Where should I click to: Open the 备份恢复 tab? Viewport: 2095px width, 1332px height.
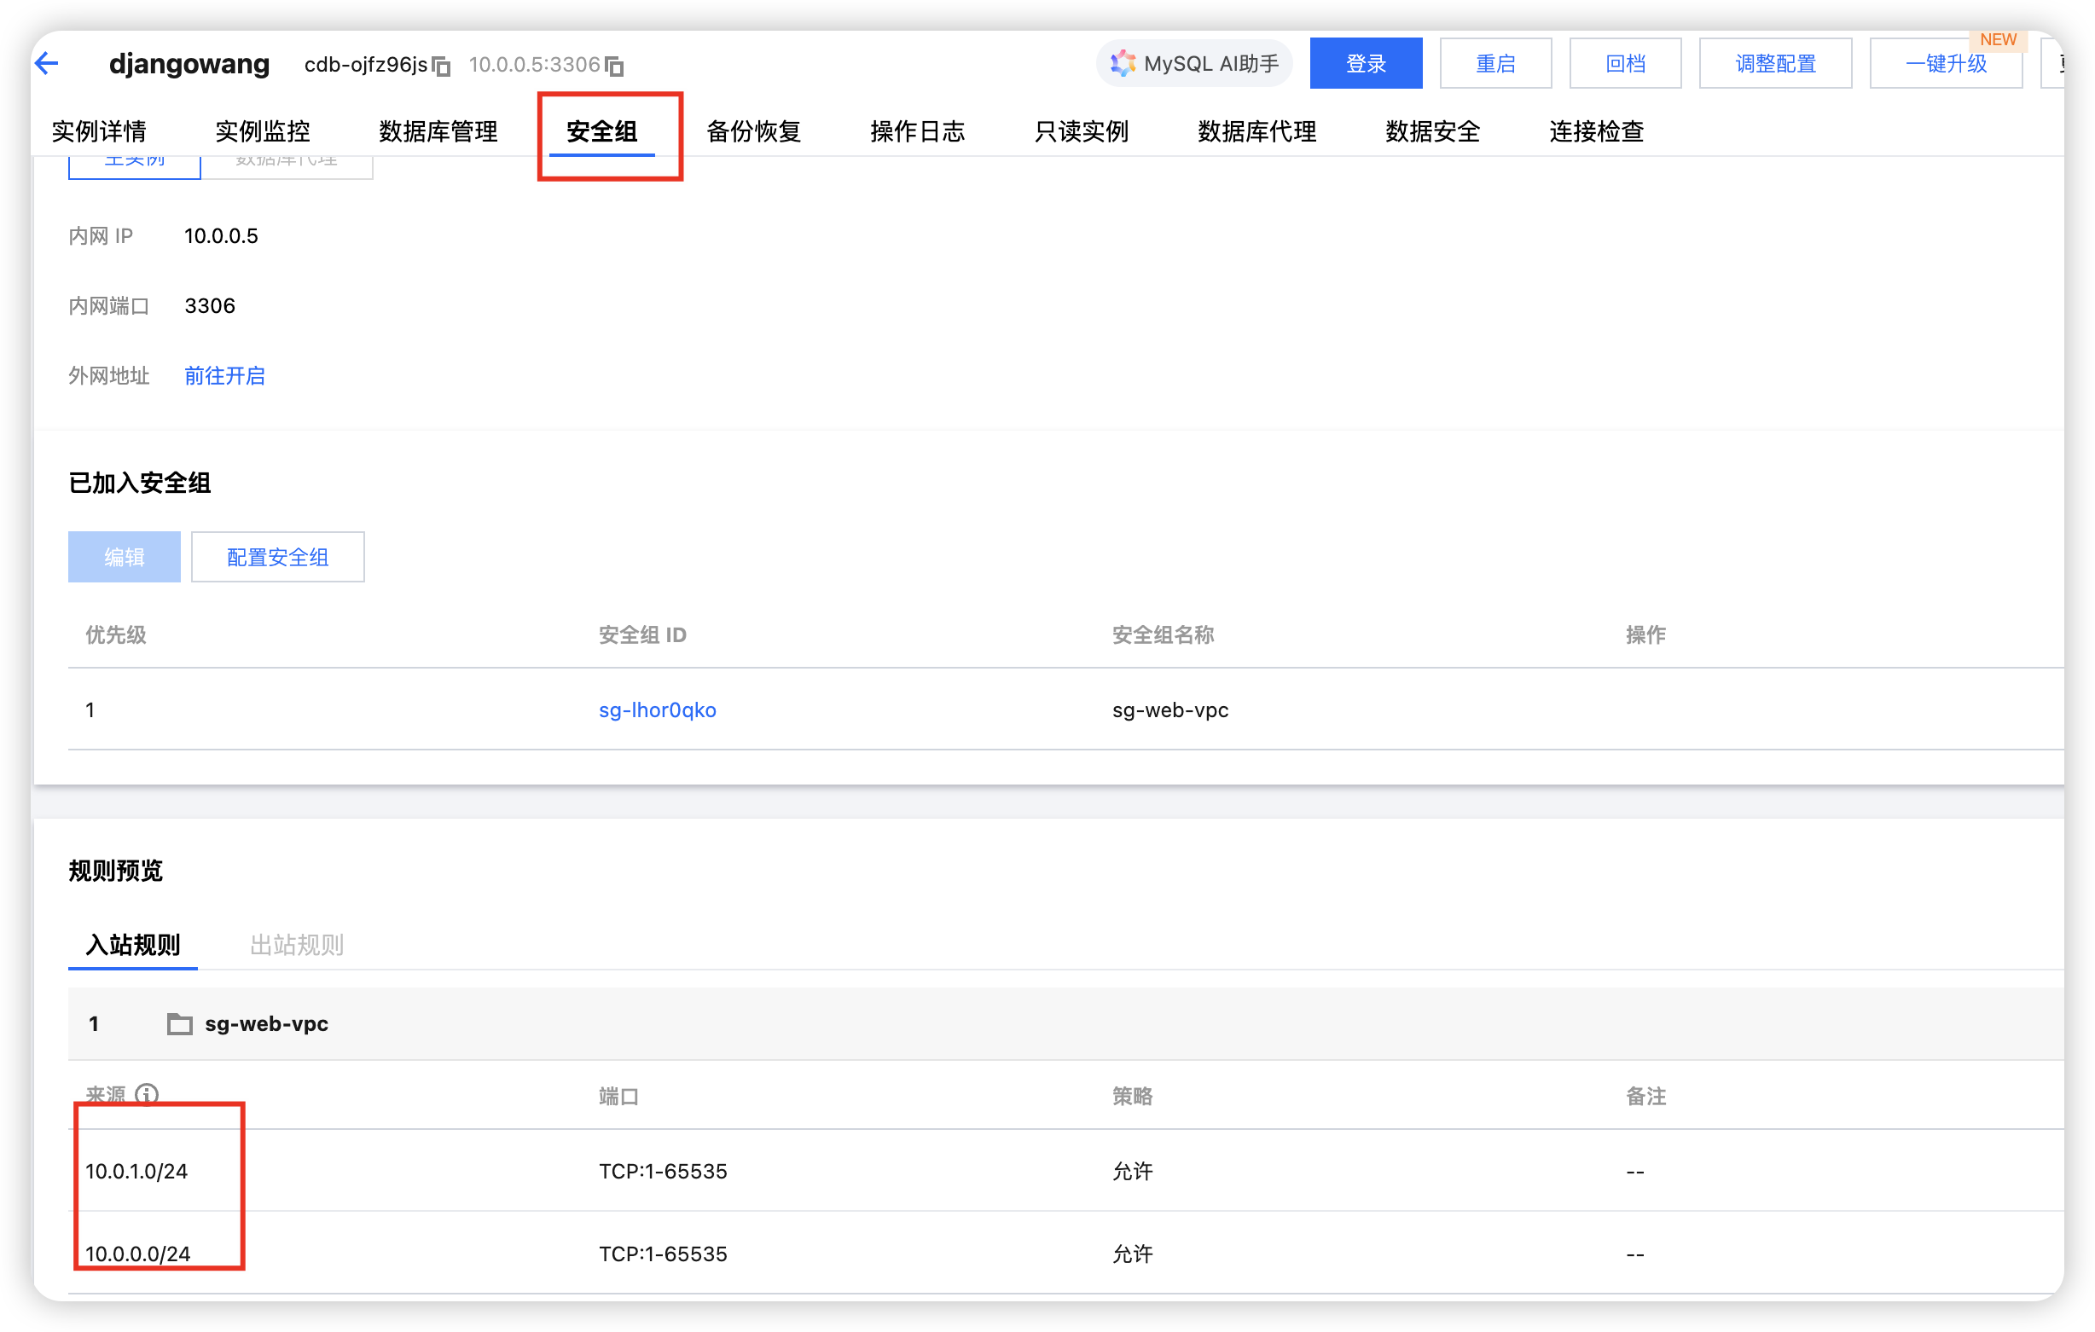coord(752,131)
